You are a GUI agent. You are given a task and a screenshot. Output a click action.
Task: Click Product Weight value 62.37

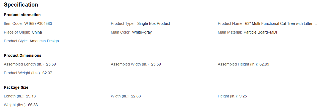tap(47, 73)
